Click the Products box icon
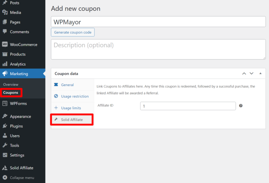 click(x=5, y=54)
